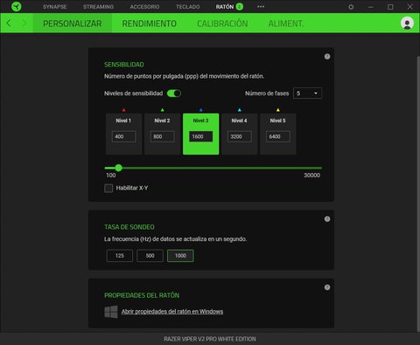Select Nivel 3 sensitivity stage
Screen dimensions: 420x345
200,134
